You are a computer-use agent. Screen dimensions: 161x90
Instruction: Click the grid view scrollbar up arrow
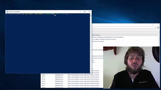(x=158, y=33)
